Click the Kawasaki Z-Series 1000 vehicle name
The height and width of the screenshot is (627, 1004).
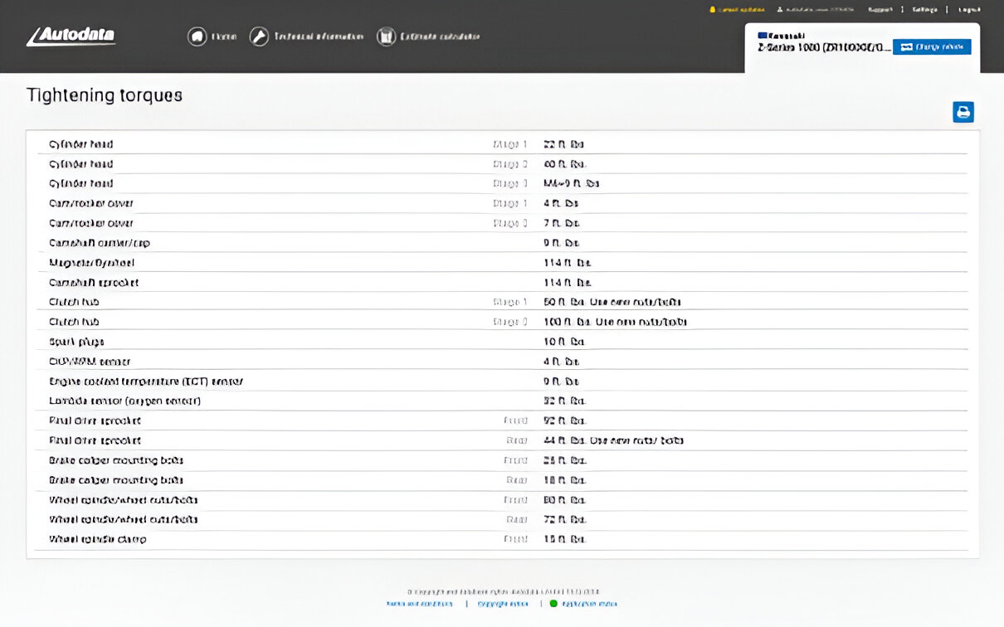pyautogui.click(x=823, y=47)
